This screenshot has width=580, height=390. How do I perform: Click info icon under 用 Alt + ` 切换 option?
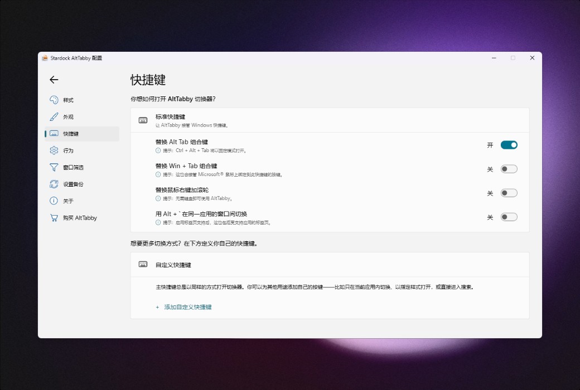158,222
